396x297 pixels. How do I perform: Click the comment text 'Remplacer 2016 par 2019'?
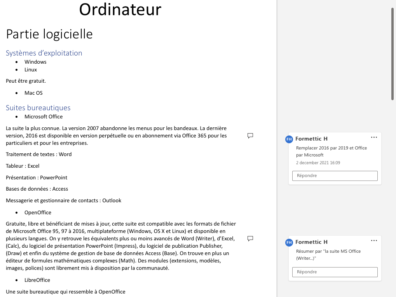point(331,151)
